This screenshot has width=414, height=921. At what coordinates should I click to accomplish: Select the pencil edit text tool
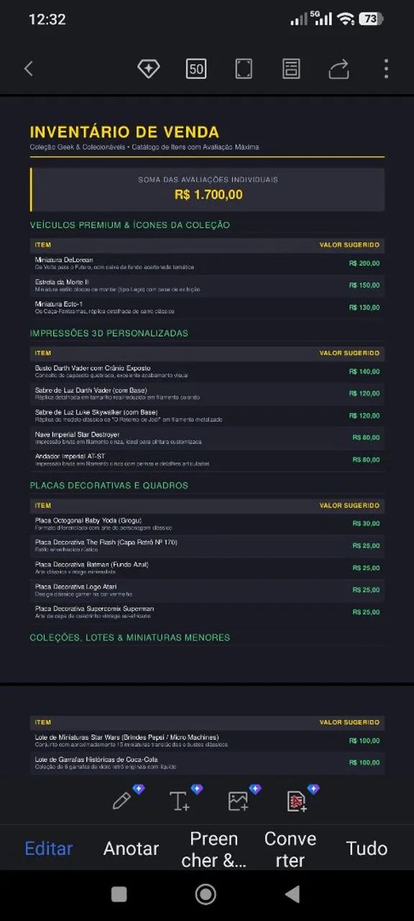click(x=124, y=800)
